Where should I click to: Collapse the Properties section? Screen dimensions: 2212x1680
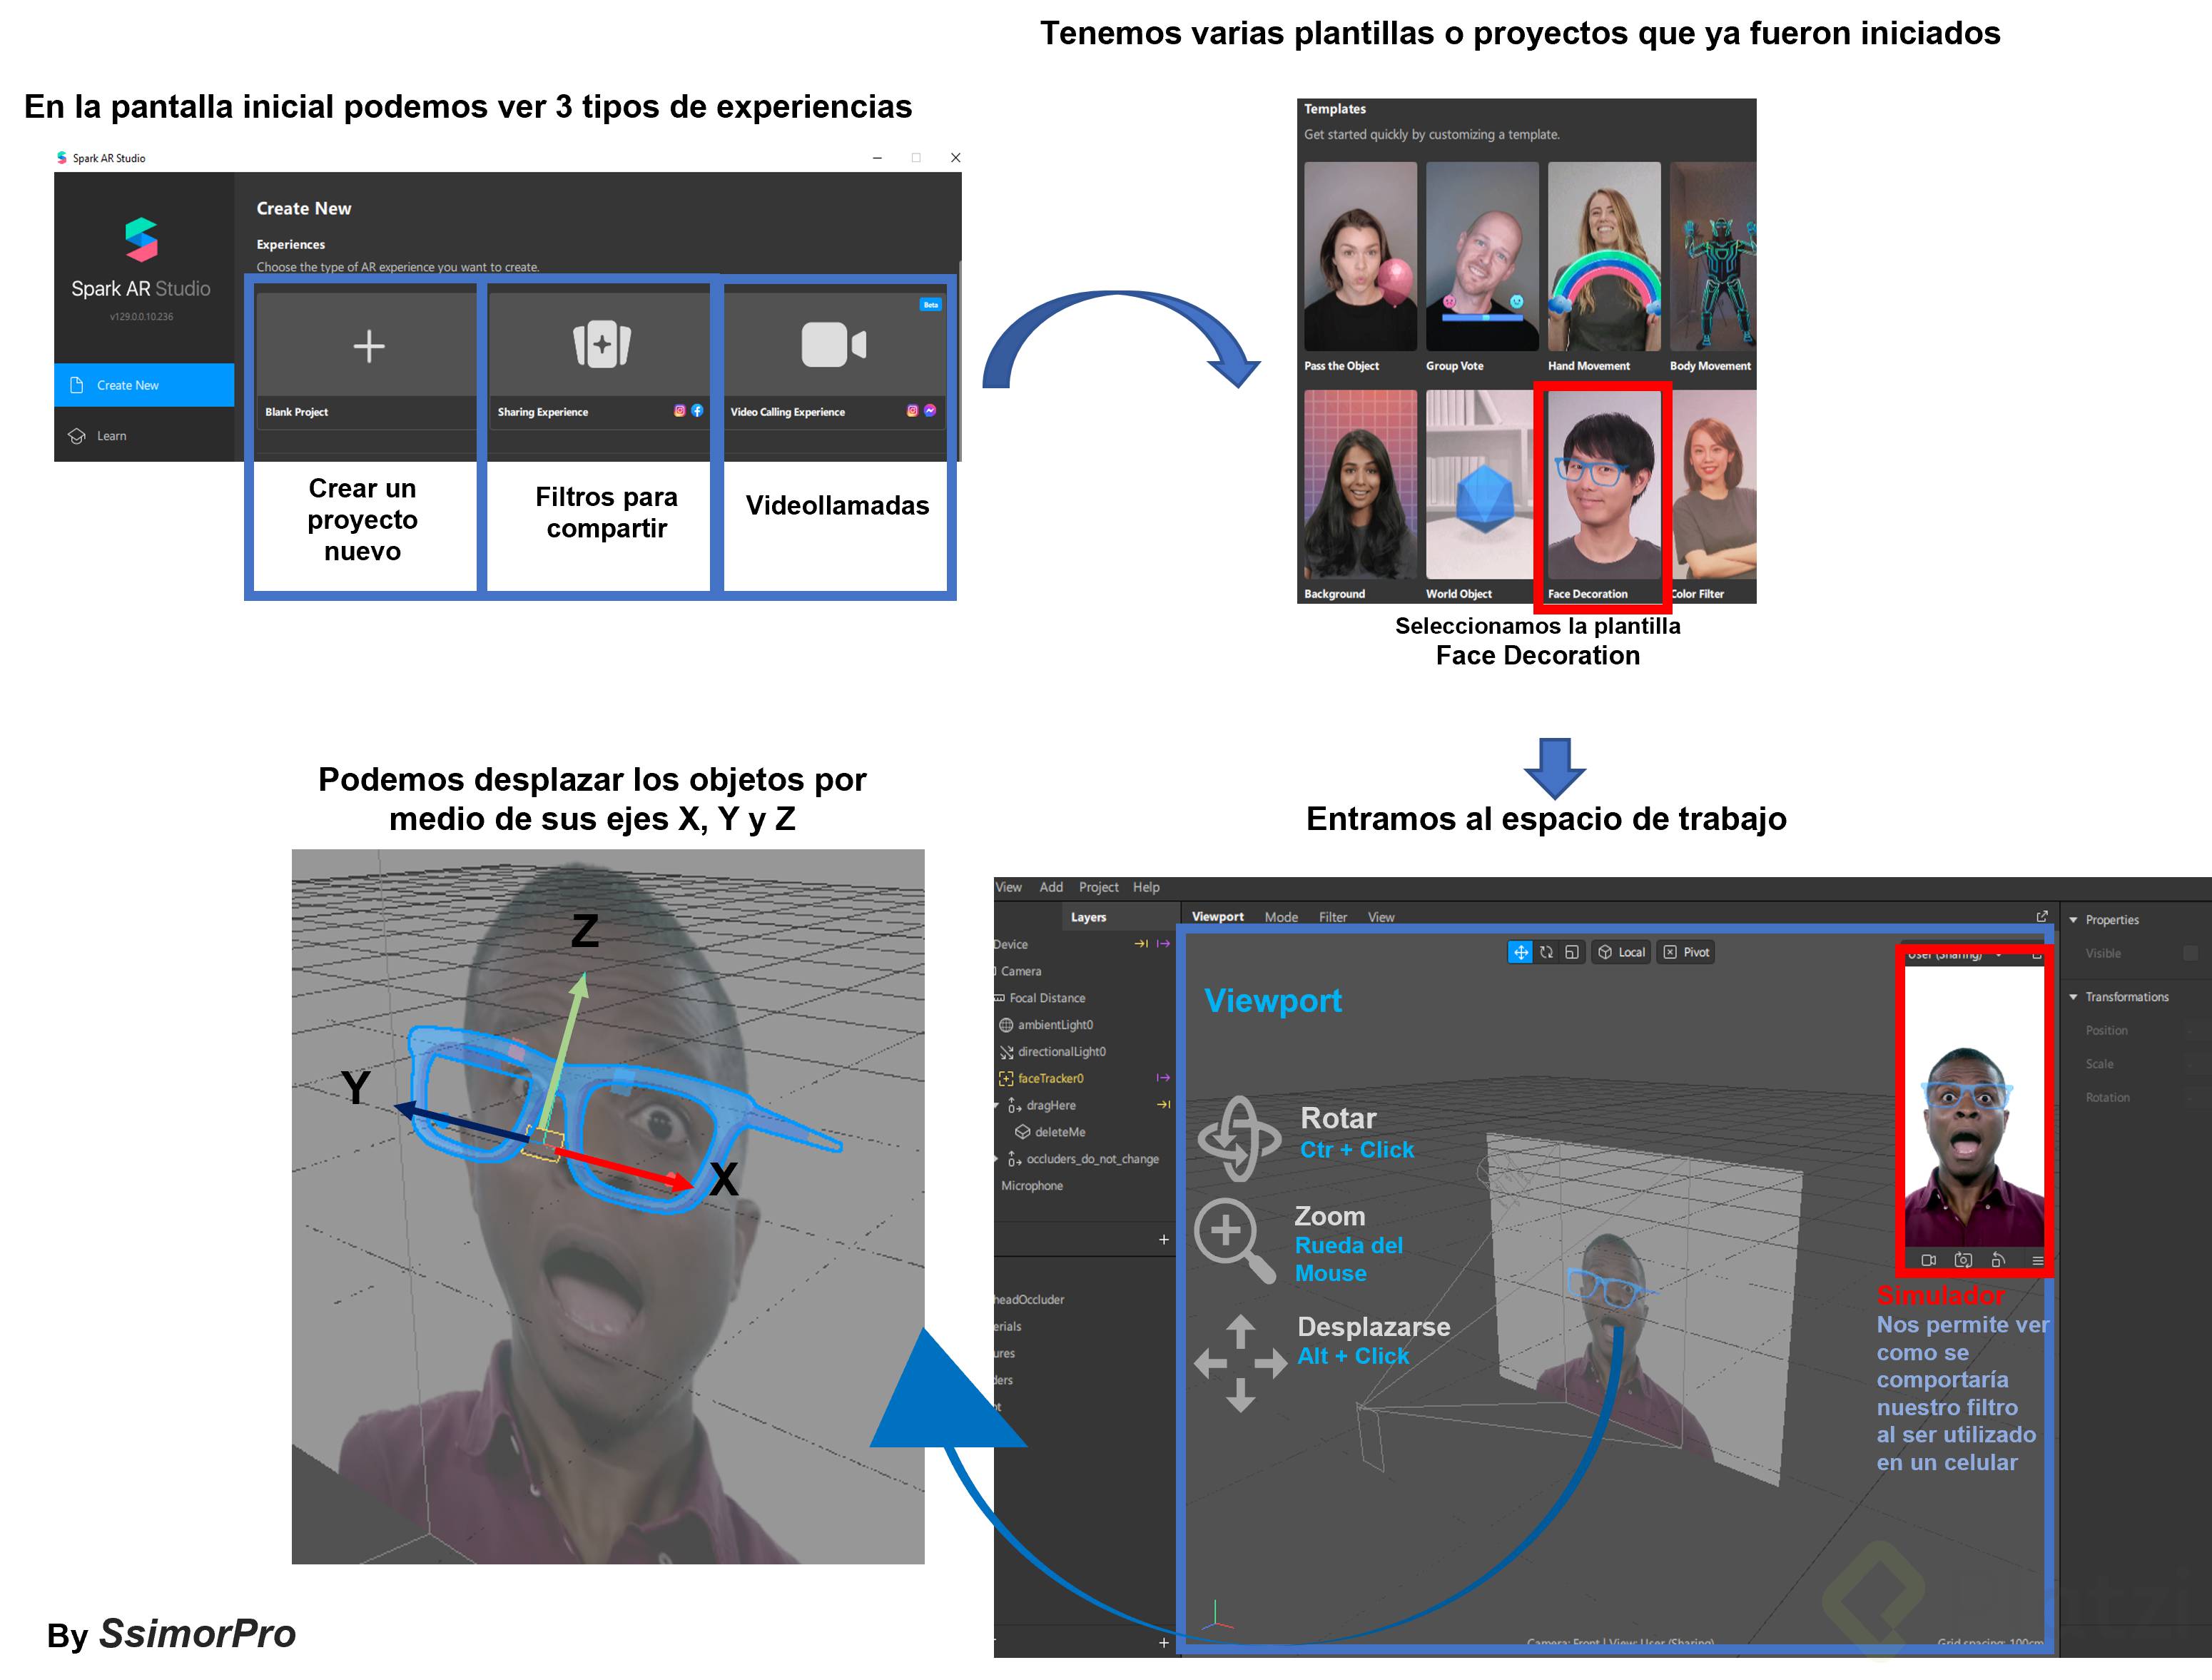(2074, 920)
